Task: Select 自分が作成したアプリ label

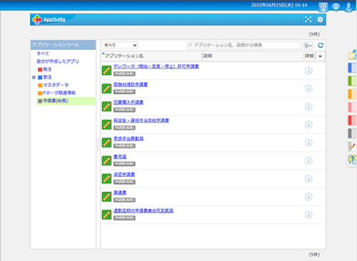Action: (x=58, y=61)
